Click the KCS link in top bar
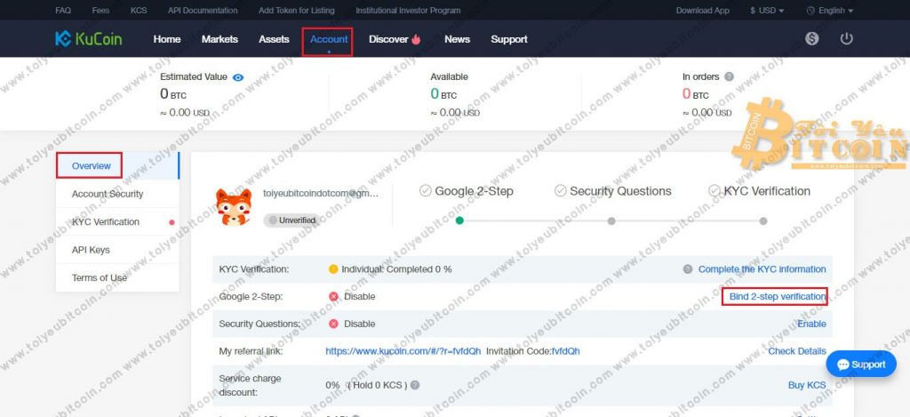 [139, 11]
